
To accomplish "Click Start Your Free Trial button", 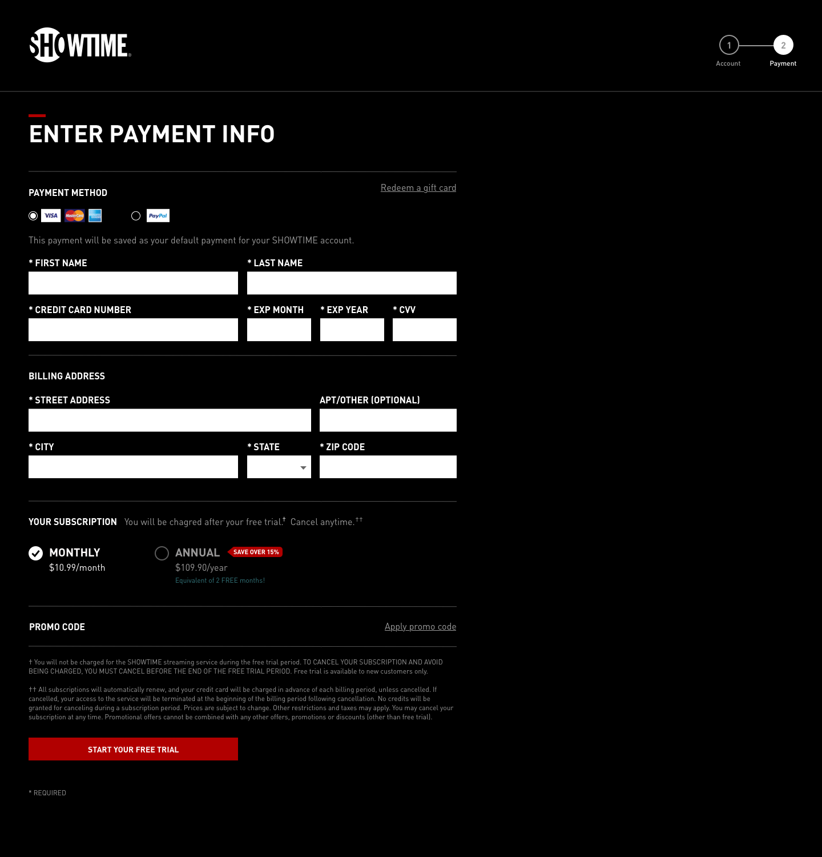I will tap(133, 749).
